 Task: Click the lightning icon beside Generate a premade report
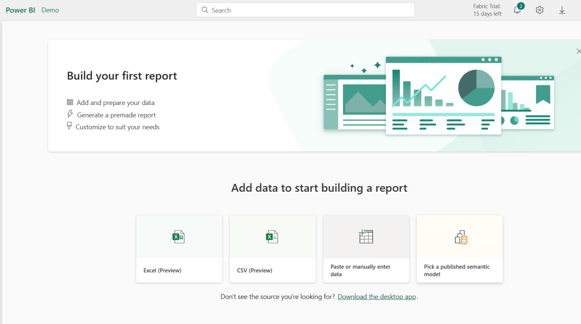pos(70,115)
